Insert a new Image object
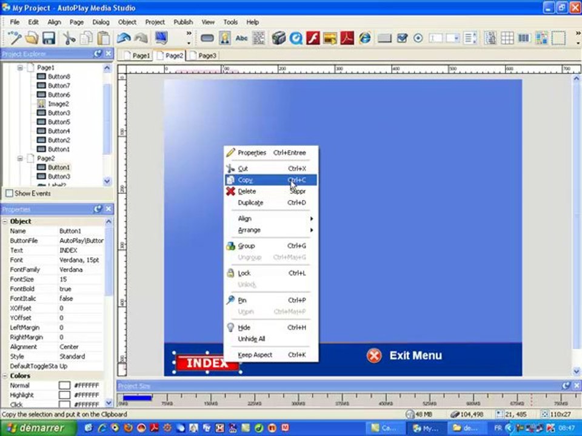 coord(224,38)
